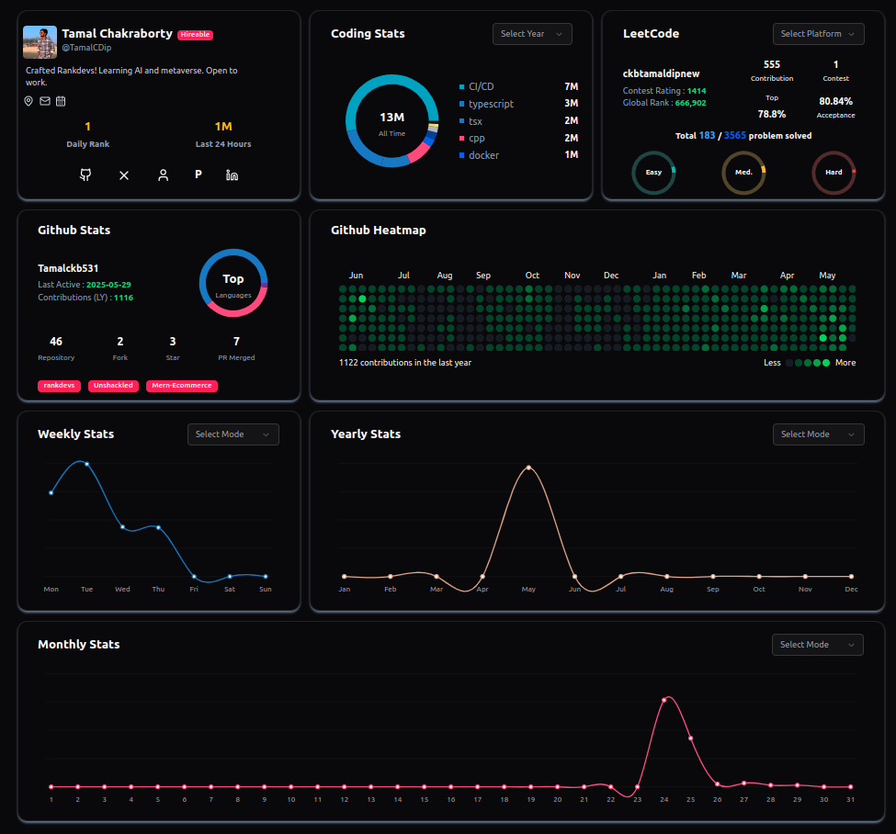Image resolution: width=896 pixels, height=834 pixels.
Task: Click the Hireable badge
Action: pos(195,35)
